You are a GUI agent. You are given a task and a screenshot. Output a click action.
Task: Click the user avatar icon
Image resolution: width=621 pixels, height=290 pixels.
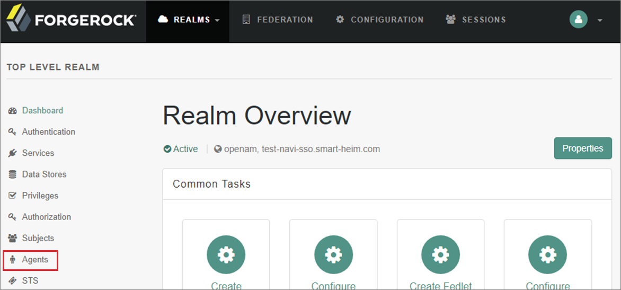pos(578,20)
